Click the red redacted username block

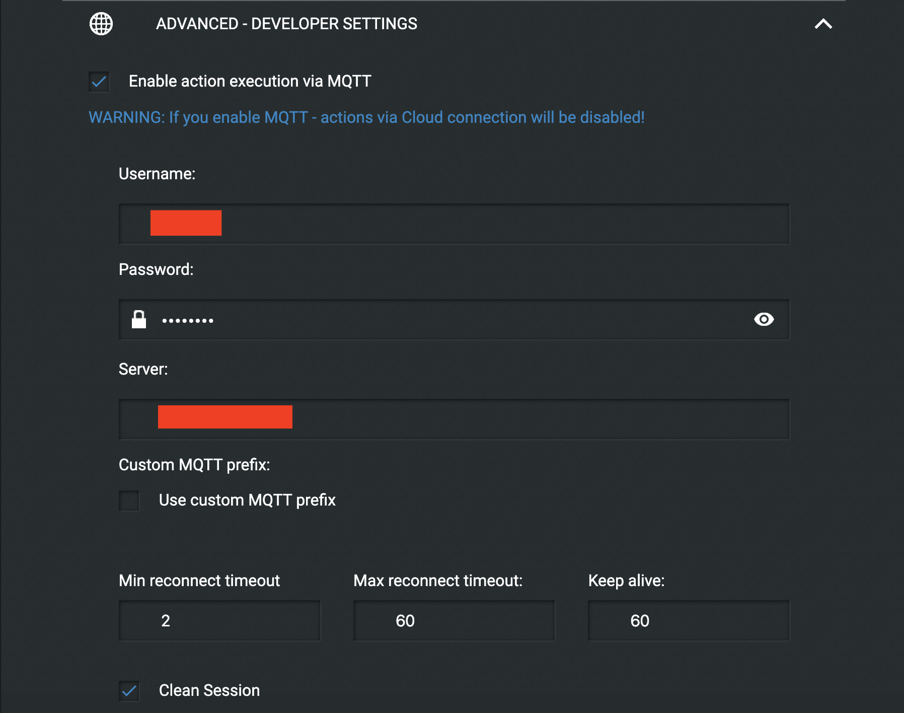(186, 223)
